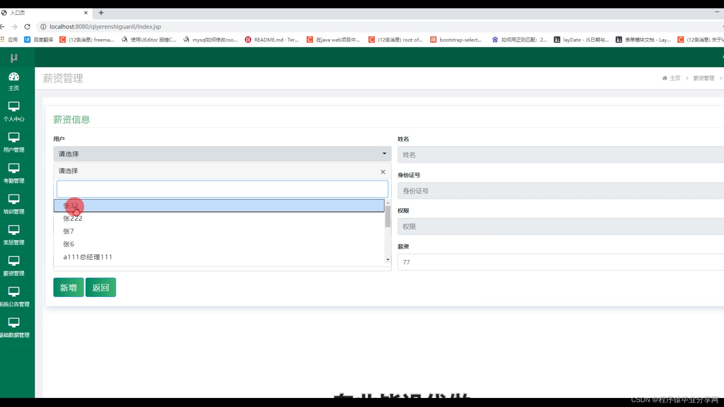724x407 pixels.
Task: Open the 百度翻译 bookmark
Action: 39,40
